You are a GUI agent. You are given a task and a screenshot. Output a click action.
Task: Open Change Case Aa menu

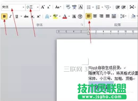(x=58, y=7)
